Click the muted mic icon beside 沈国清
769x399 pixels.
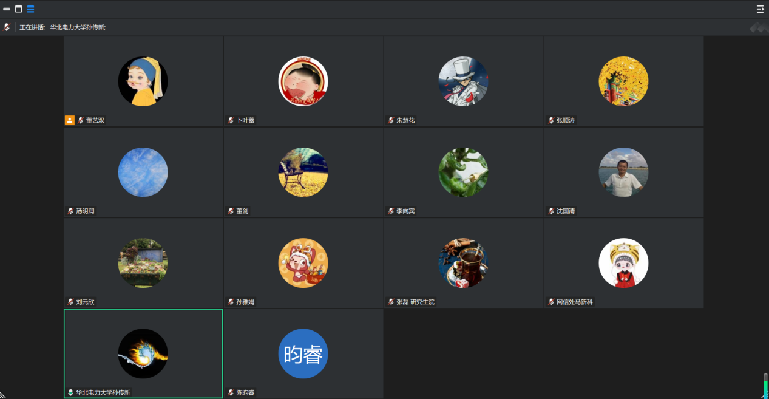tap(551, 211)
